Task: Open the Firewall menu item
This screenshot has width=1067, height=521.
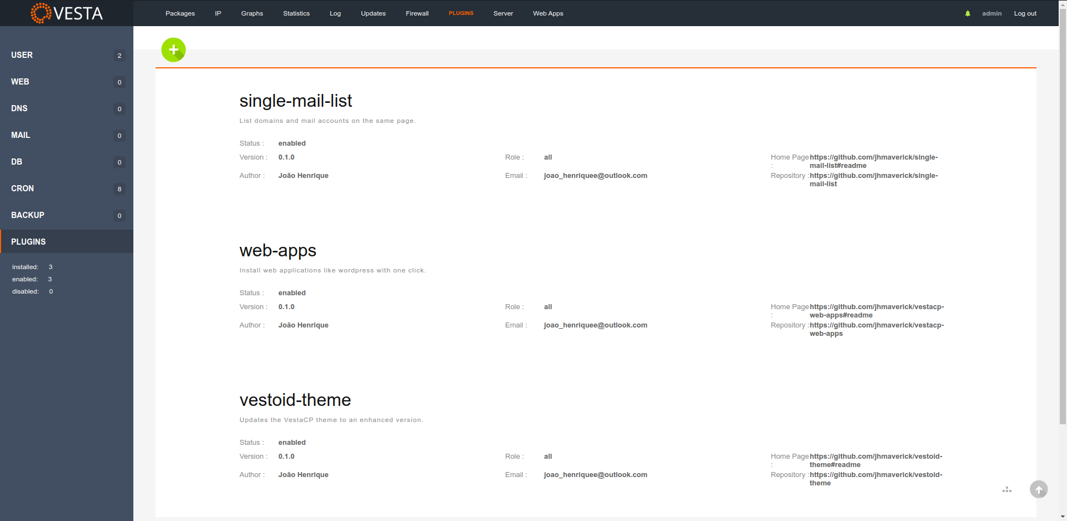Action: pos(417,13)
